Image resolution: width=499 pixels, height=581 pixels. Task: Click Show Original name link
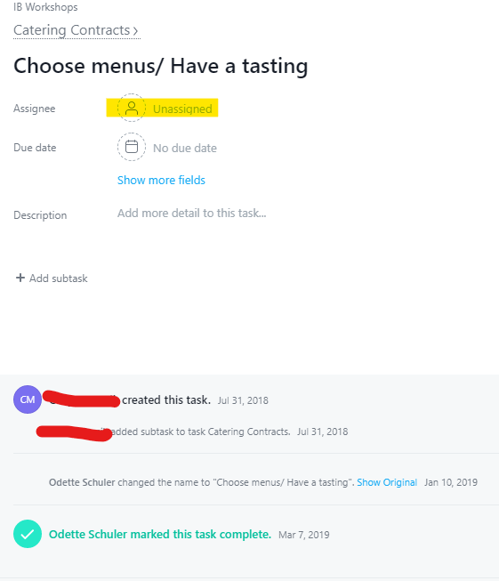(387, 482)
